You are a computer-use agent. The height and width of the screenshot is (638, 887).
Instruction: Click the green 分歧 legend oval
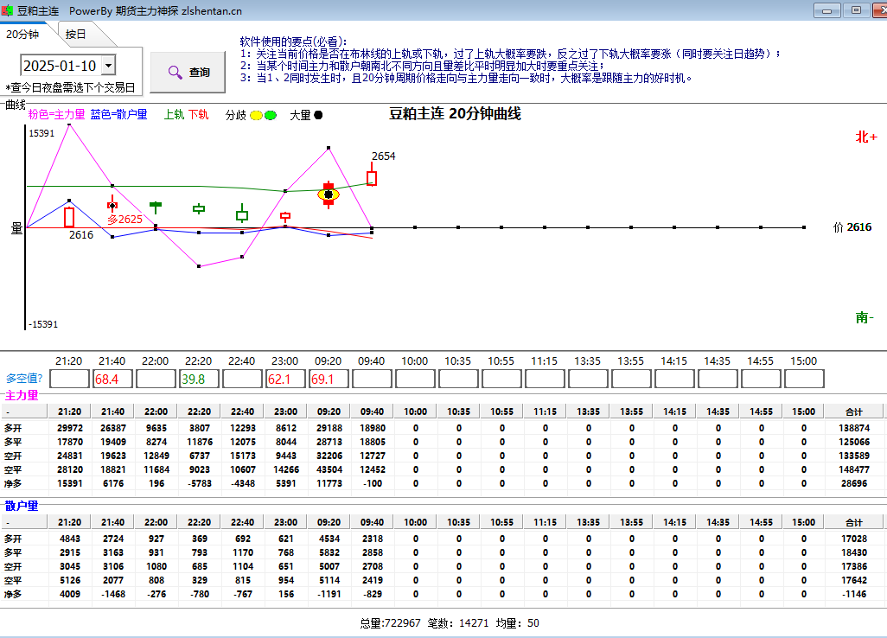[271, 115]
